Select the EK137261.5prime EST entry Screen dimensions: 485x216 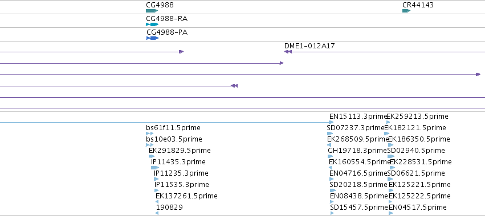tap(186, 196)
